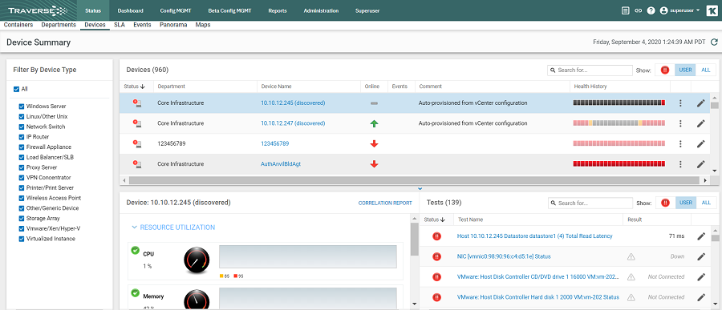Edit the AuthAnvilBldAgt device with pencil icon
Image resolution: width=722 pixels, height=310 pixels.
701,163
